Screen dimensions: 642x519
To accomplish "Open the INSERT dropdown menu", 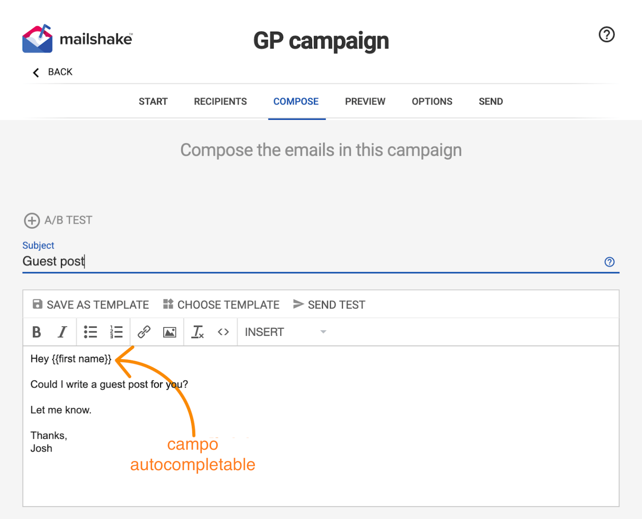I will [x=285, y=332].
